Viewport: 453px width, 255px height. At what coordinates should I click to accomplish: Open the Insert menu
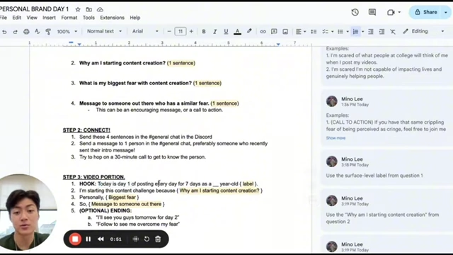click(x=49, y=18)
